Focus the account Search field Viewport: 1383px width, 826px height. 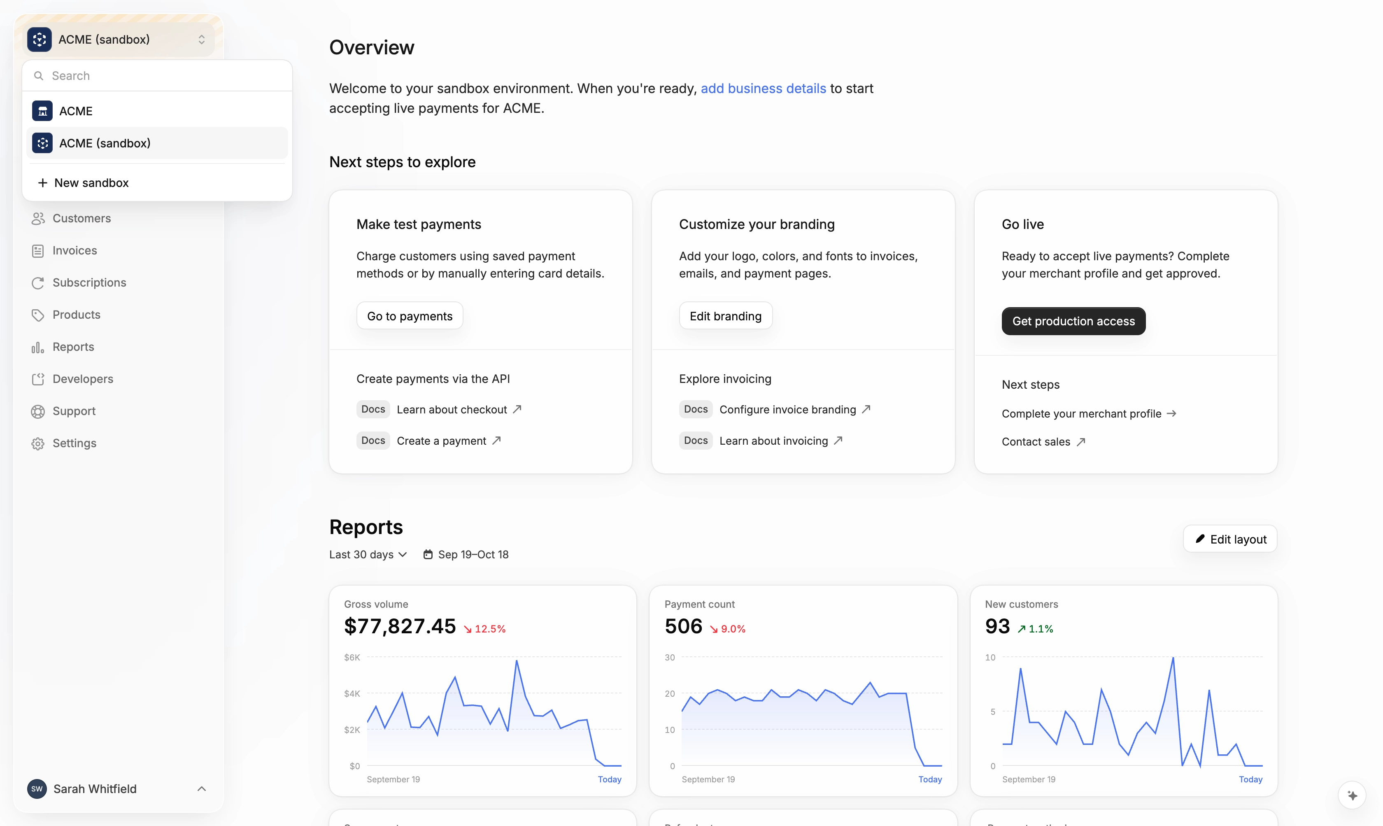tap(157, 76)
